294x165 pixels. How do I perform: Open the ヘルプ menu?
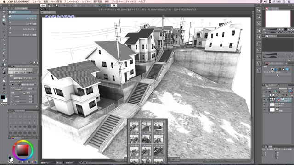142,1
